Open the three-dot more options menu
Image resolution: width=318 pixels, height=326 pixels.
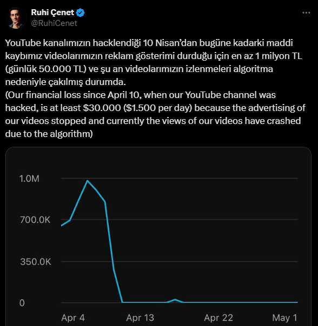click(x=306, y=12)
